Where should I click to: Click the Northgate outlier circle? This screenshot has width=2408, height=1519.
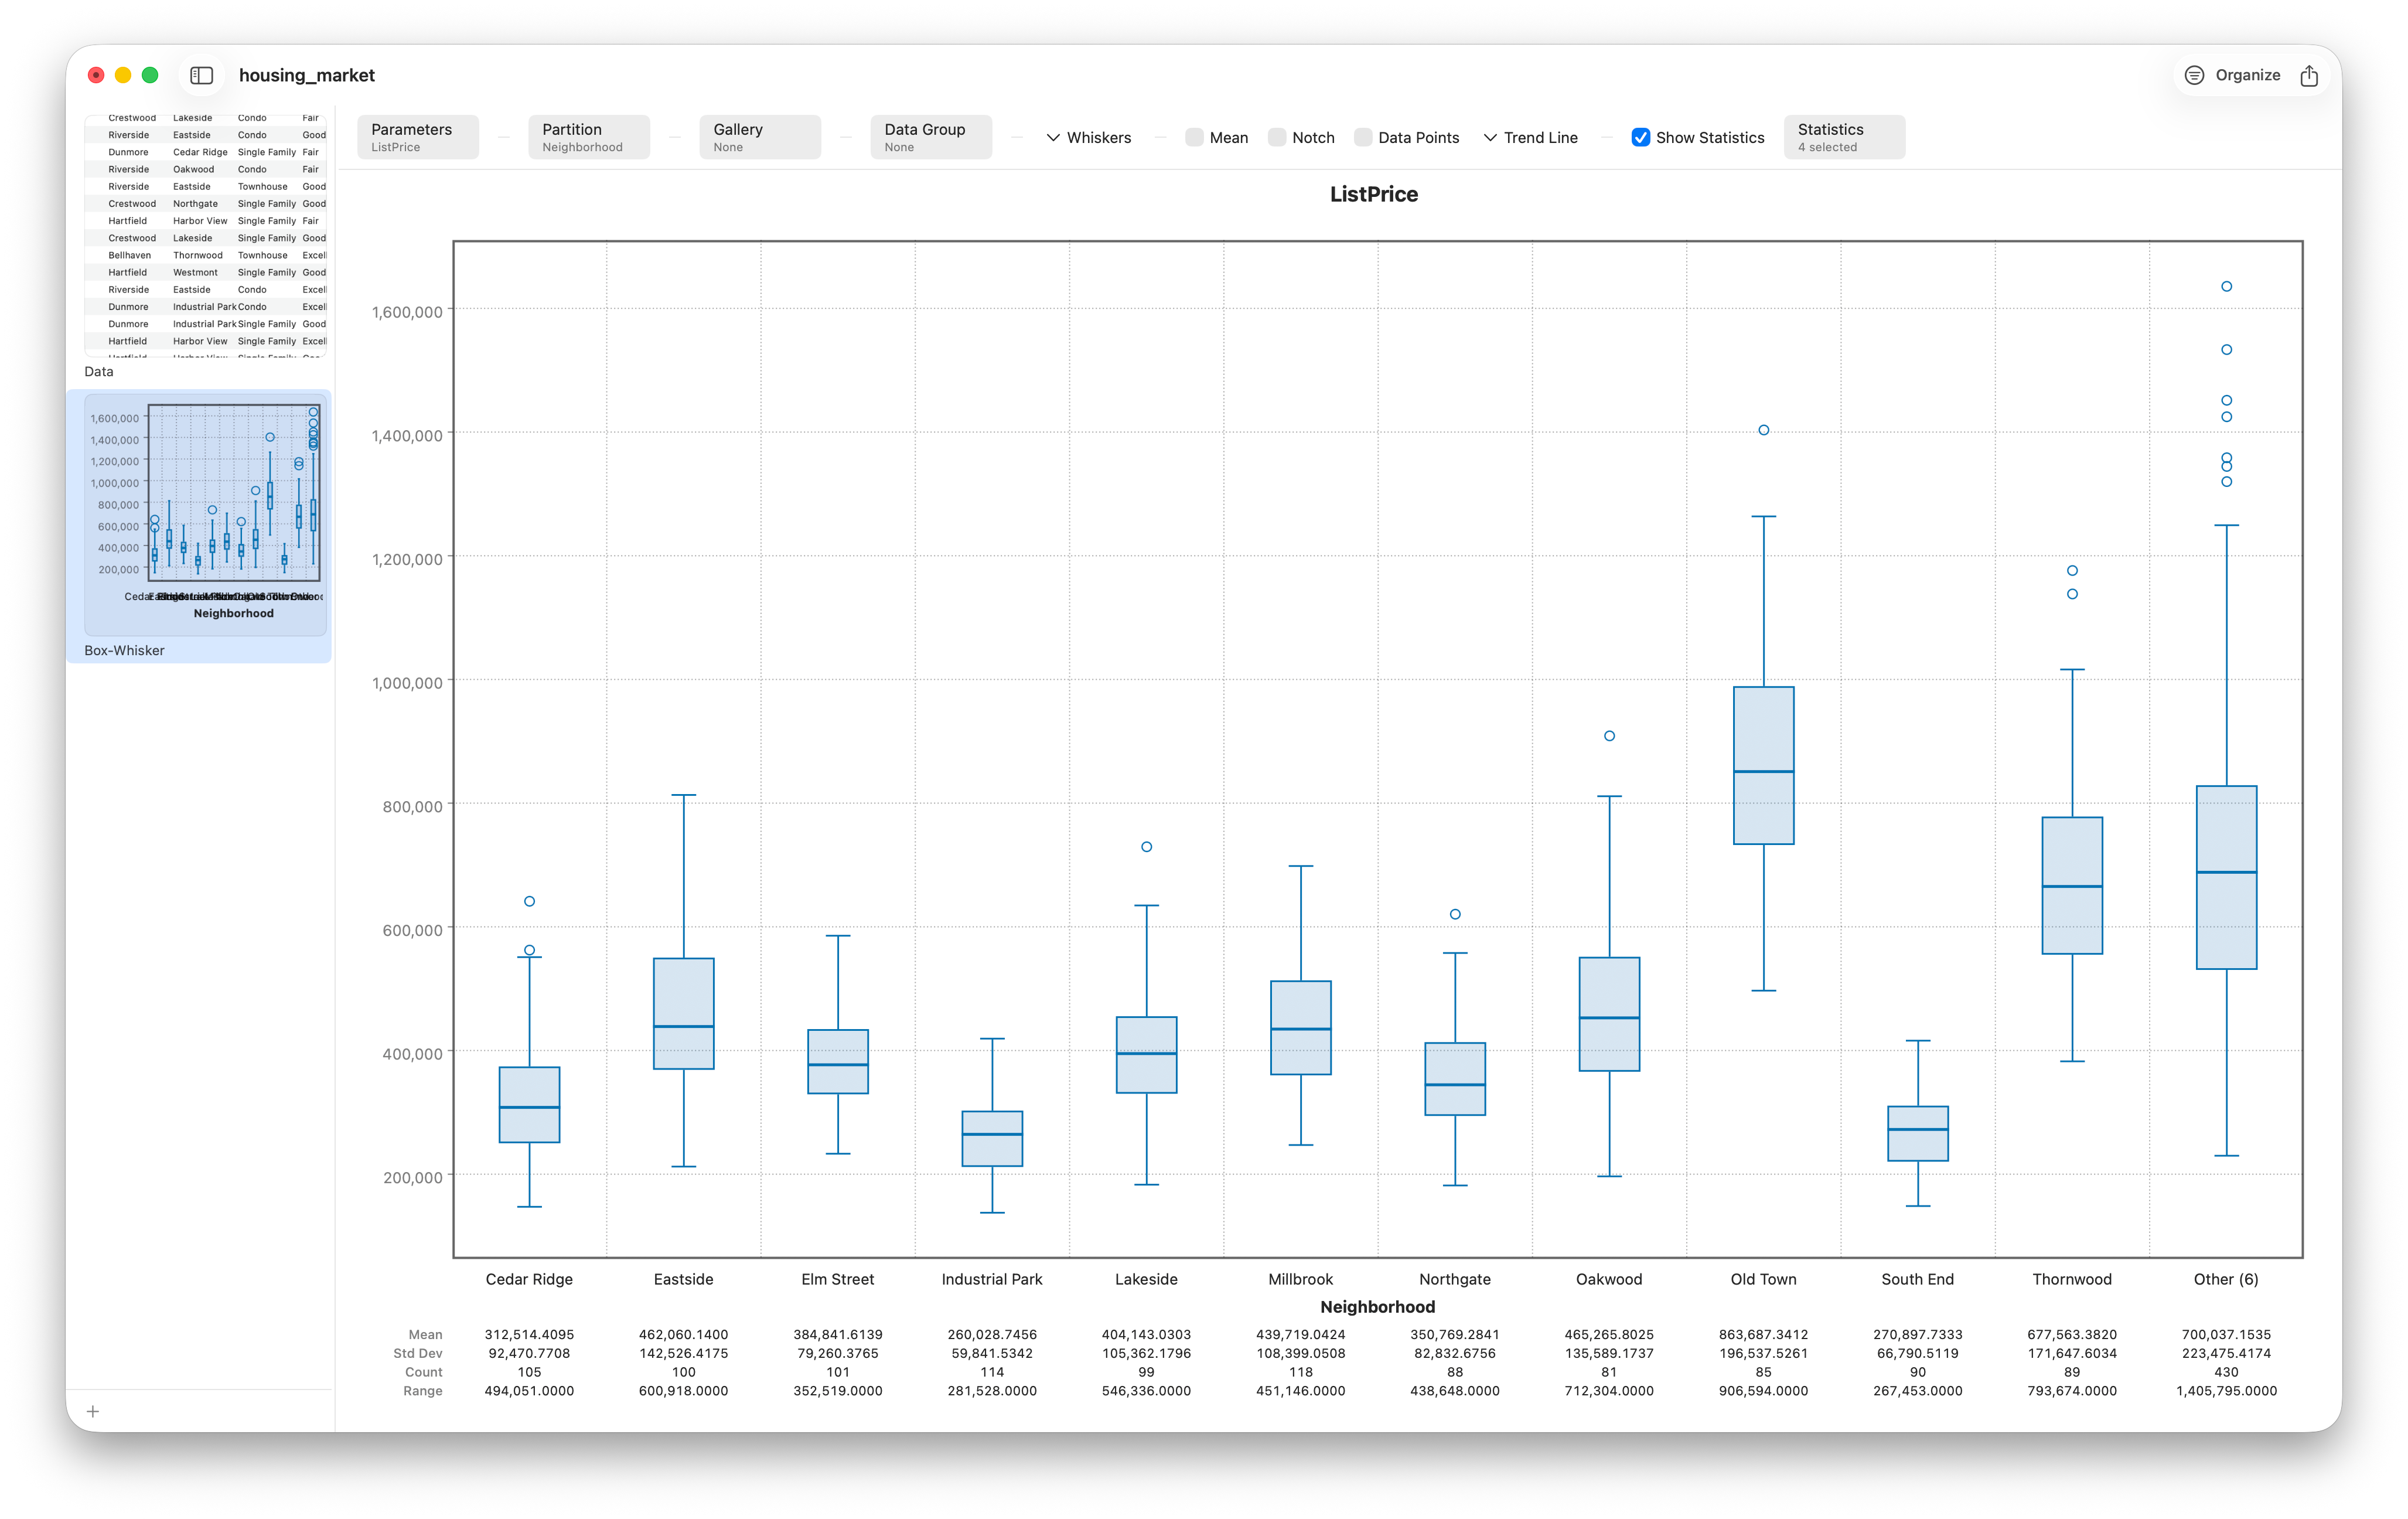[x=1455, y=914]
